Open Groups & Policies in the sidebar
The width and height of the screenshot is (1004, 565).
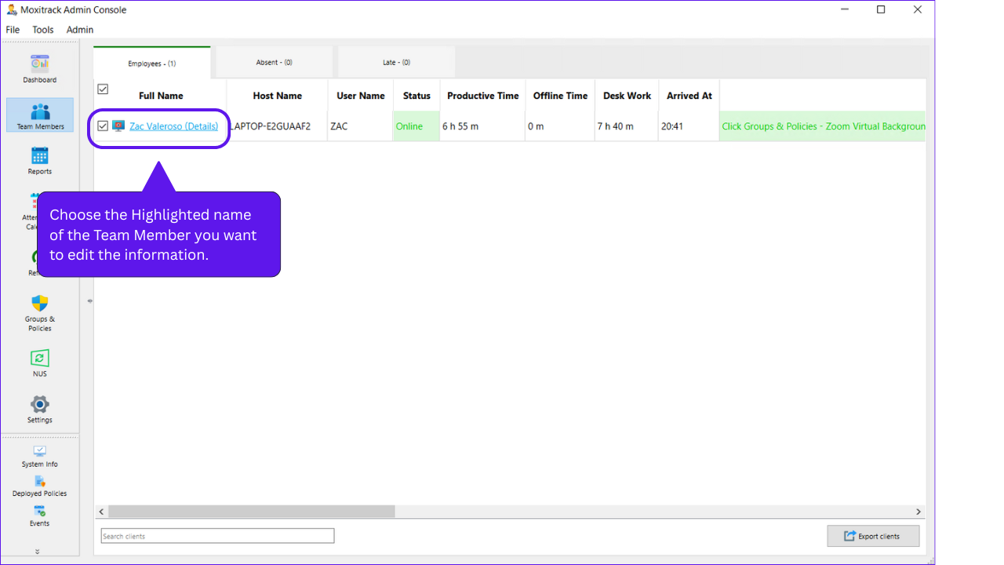pos(40,313)
